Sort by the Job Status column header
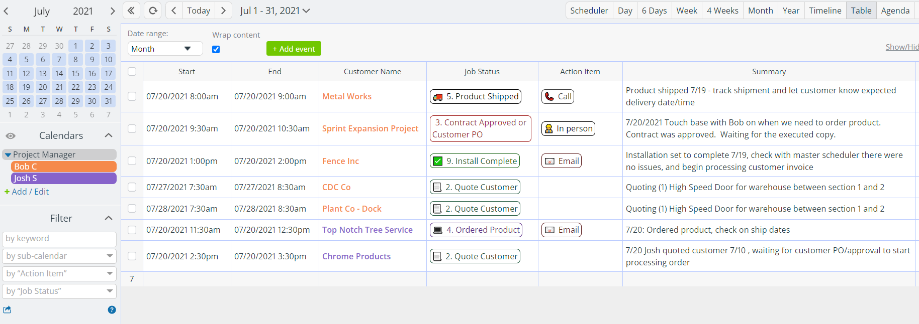Viewport: 919px width, 324px height. [482, 72]
